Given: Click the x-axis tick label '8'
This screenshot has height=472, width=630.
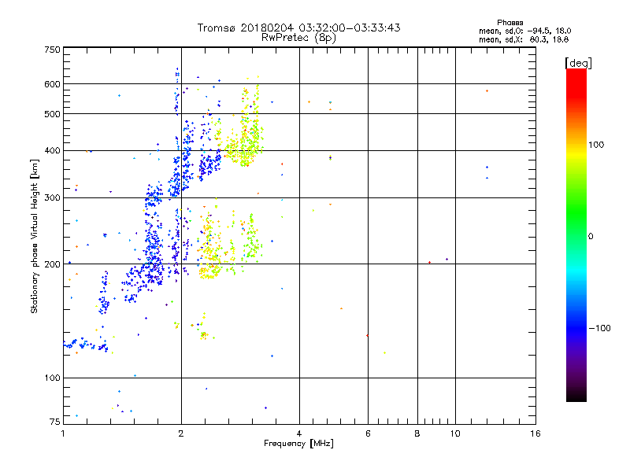Looking at the screenshot, I should [417, 433].
